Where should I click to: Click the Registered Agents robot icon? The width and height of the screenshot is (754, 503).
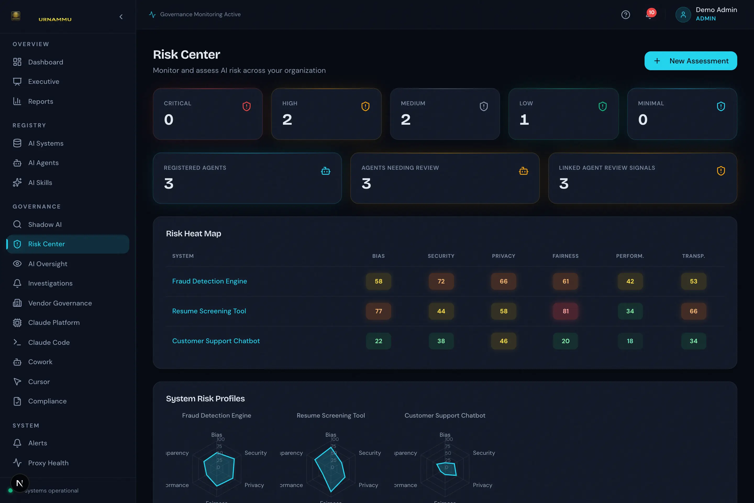(x=325, y=171)
